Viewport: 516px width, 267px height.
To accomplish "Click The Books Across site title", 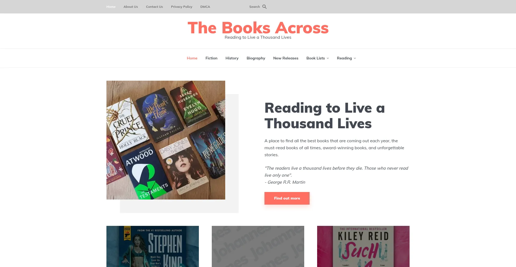I will tap(258, 28).
